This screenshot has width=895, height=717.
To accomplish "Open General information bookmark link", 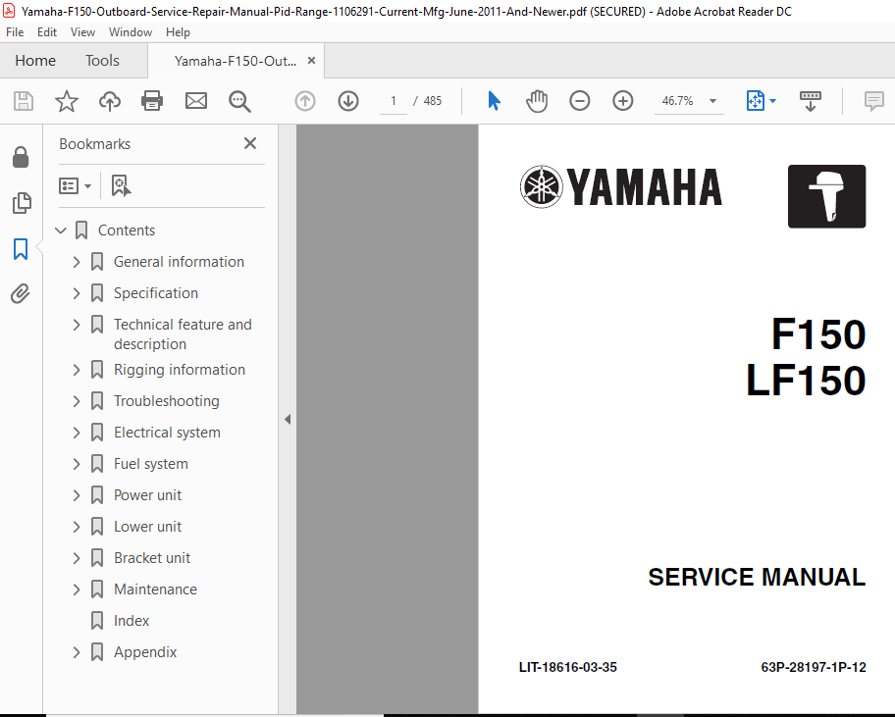I will click(x=179, y=262).
